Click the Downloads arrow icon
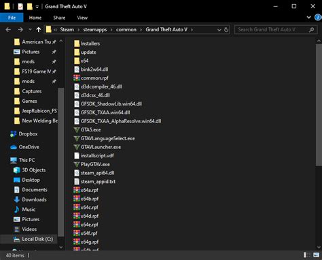Viewport: 322px width, 260px height. pyautogui.click(x=17, y=199)
